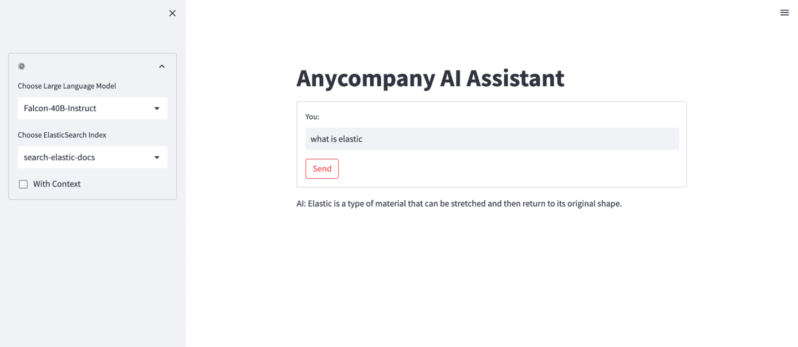Collapse the settings panel with the chevron

coord(162,66)
